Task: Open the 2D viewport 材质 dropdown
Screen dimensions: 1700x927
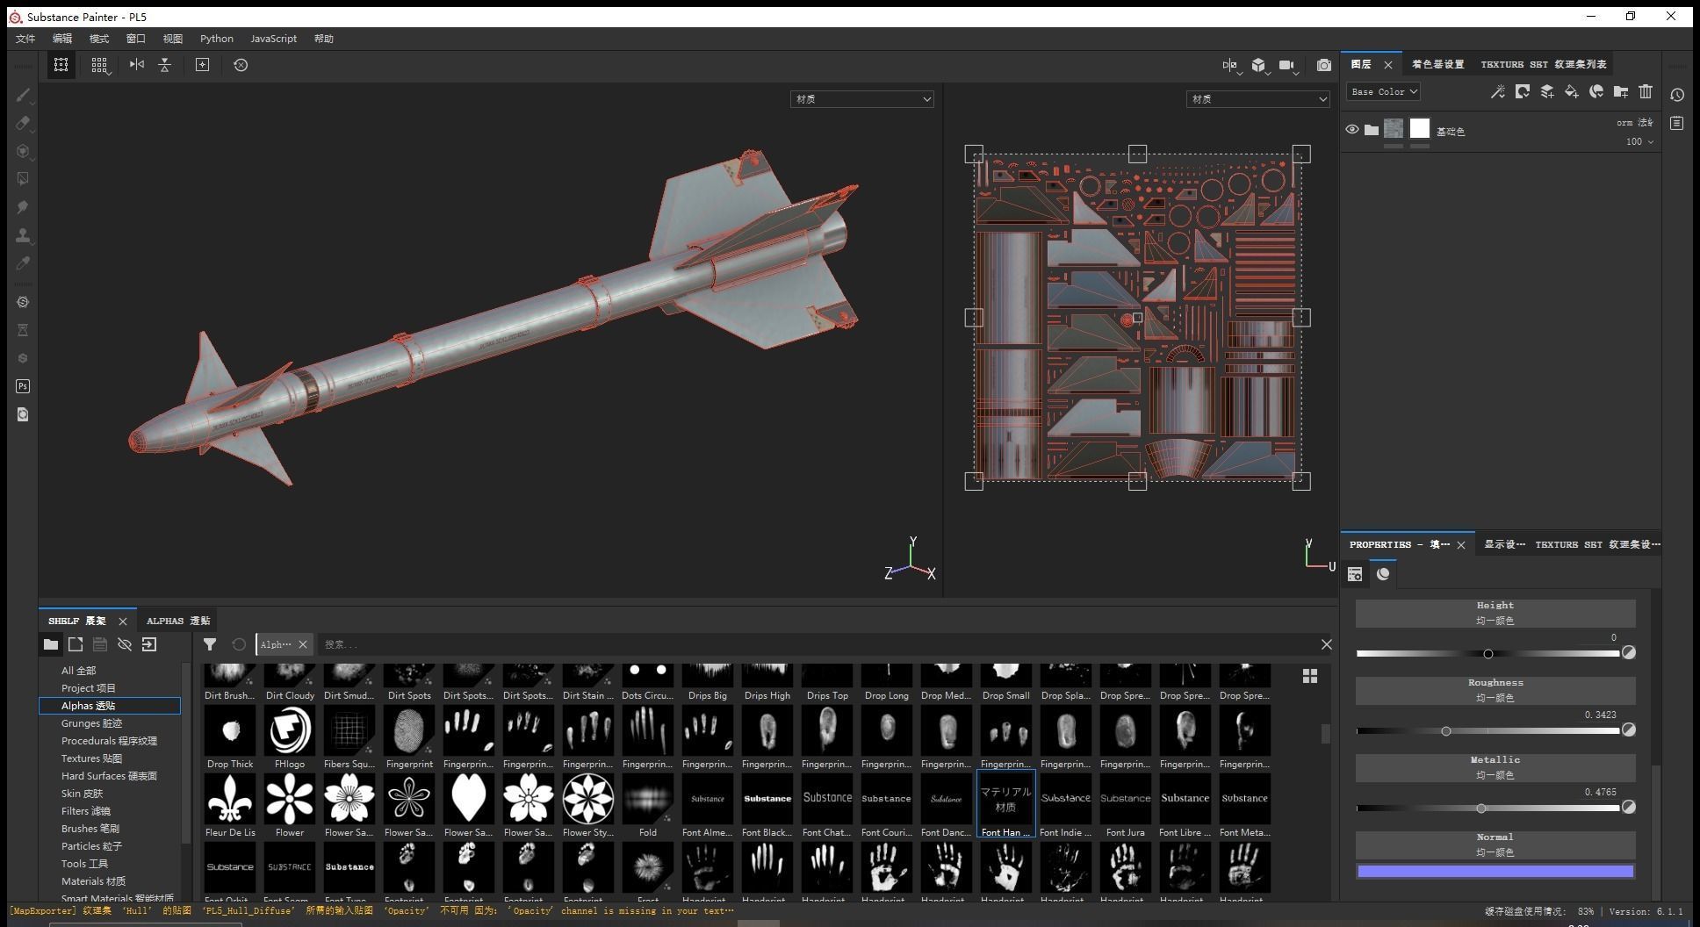Action: point(1258,99)
